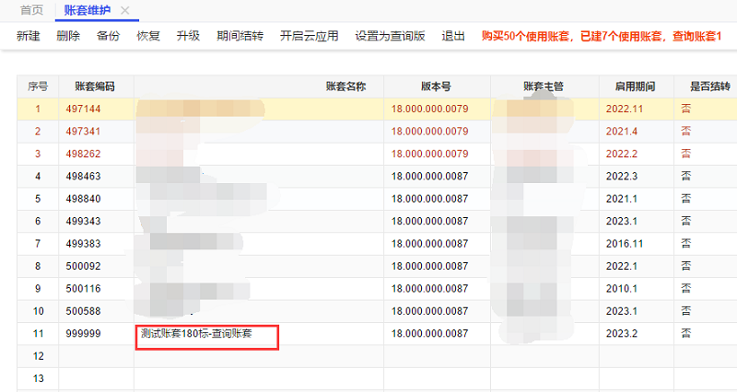Viewport: 737px width, 392px height.
Task: Click the 是否结转 column header
Action: 709,86
